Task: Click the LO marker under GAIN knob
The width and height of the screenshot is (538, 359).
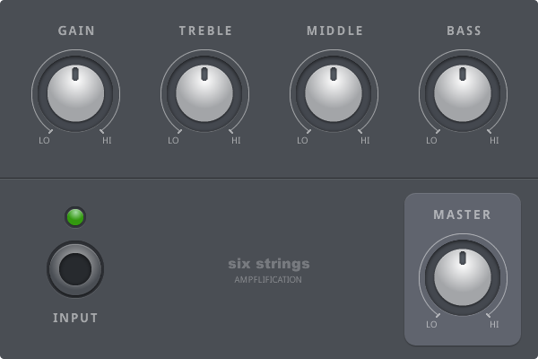Action: (x=44, y=141)
